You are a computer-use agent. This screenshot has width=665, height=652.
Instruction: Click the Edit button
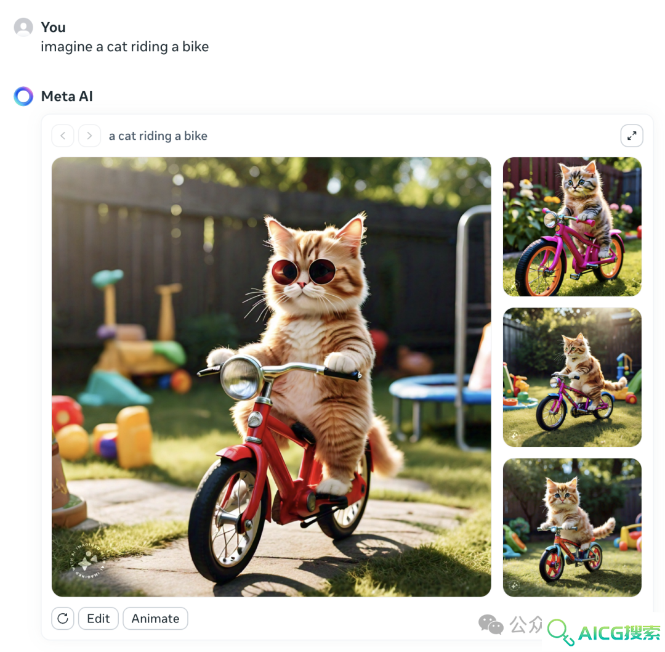click(x=99, y=619)
